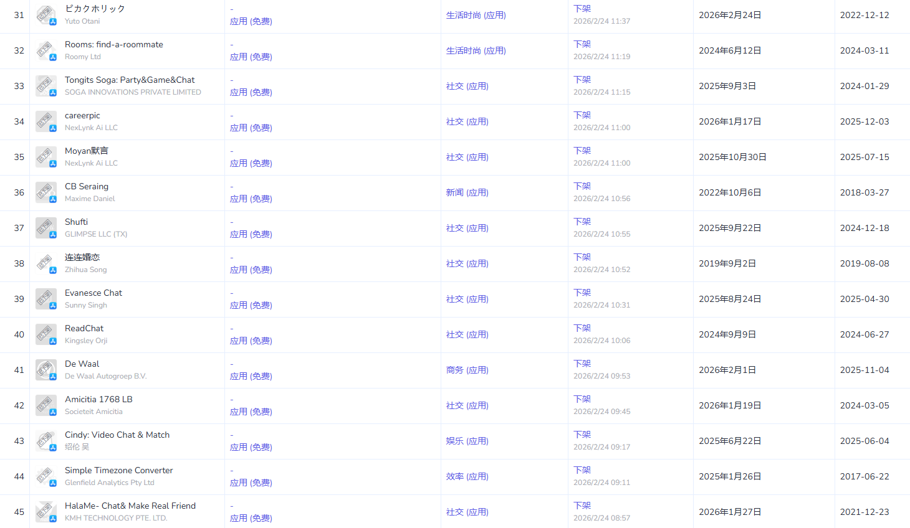
Task: Click the 下架 status in the De Waal row
Action: [582, 364]
